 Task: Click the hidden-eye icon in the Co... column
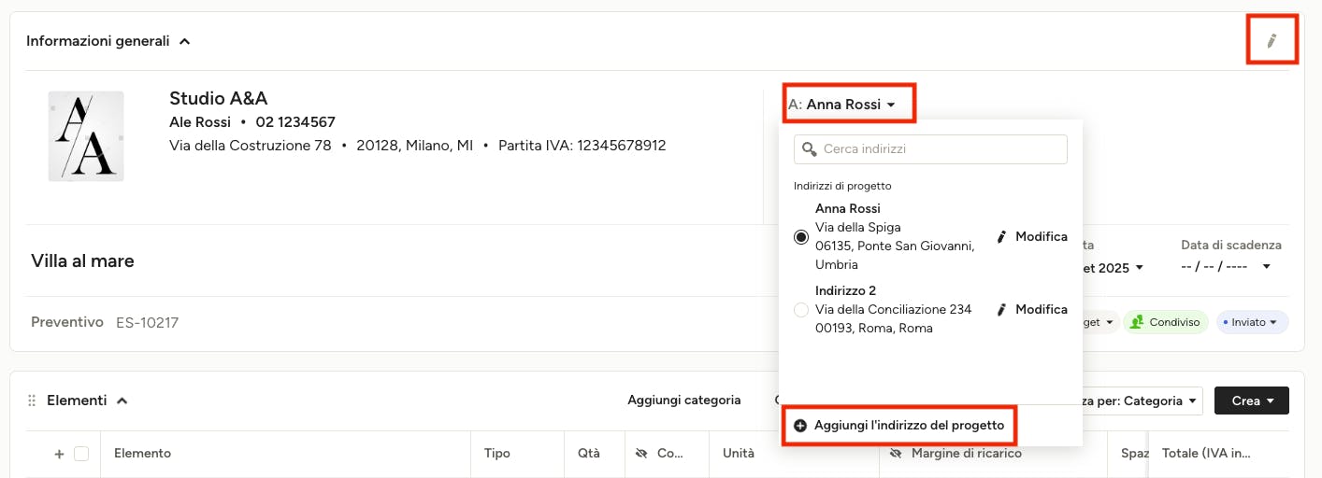641,454
